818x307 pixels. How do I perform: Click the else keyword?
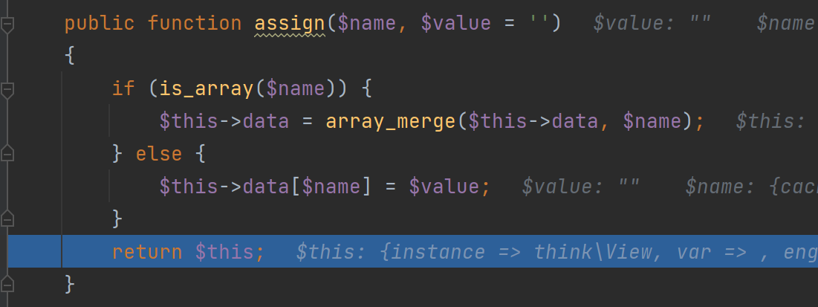click(159, 154)
